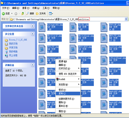Screen dimensions: 129x118
Task: Click the file icon for the 5 KB file in the top-left corner
Action: (x=42, y=27)
